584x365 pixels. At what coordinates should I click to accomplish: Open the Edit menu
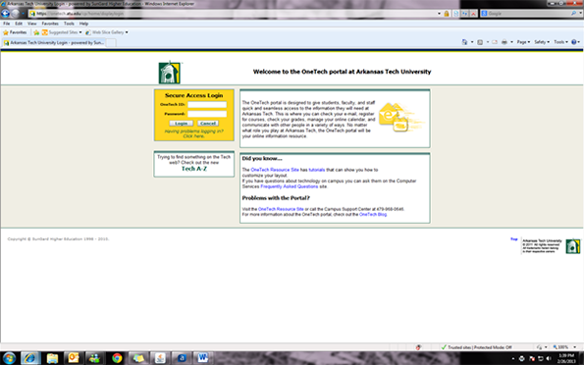pos(19,24)
